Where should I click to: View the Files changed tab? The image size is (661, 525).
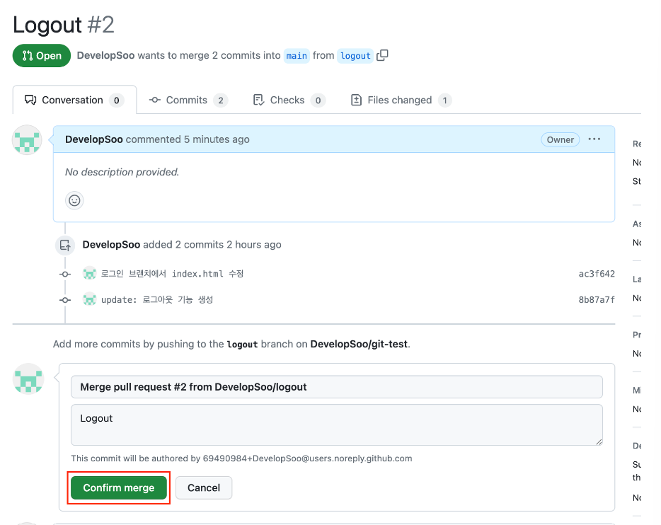pyautogui.click(x=401, y=100)
